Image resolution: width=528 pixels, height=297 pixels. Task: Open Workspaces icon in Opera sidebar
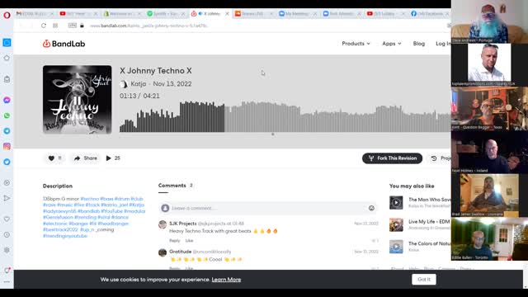click(7, 42)
